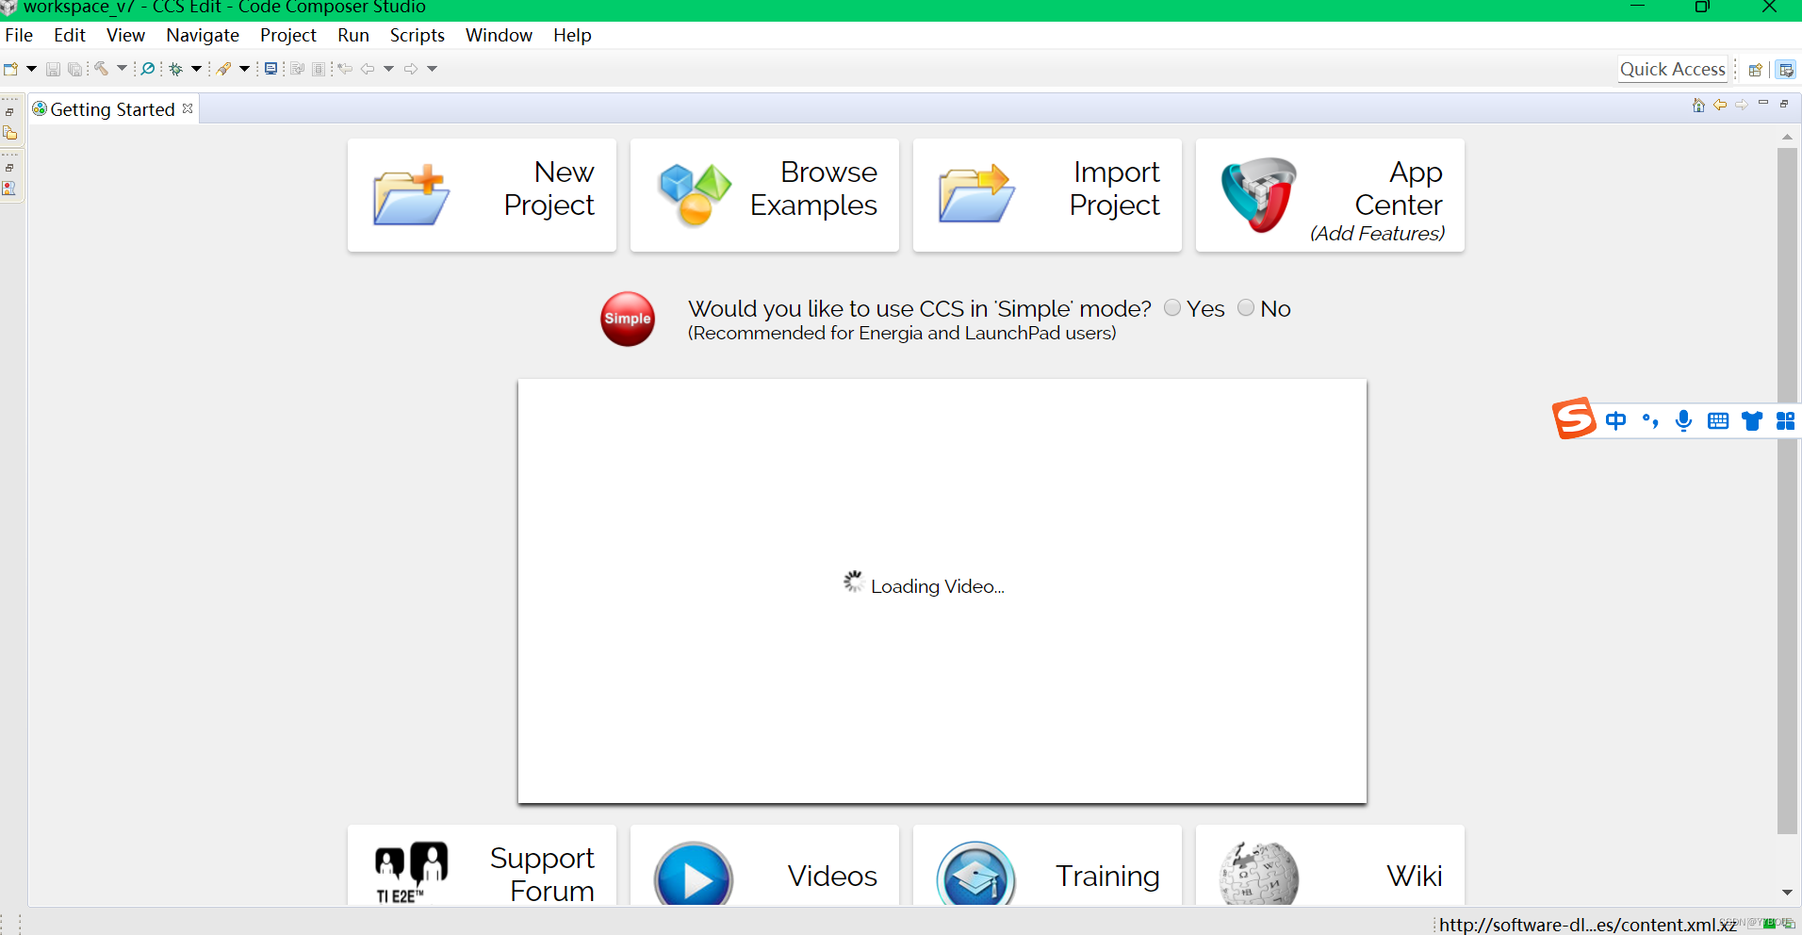Open the Edit menu
Viewport: 1802px width, 935px height.
[x=70, y=35]
